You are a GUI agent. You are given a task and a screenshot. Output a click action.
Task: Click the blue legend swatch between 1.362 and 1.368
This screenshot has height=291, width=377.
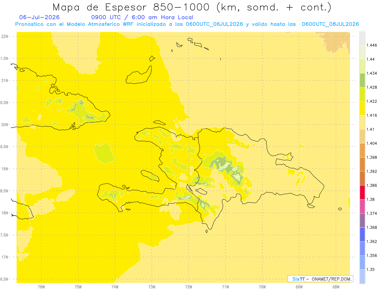click(362, 234)
